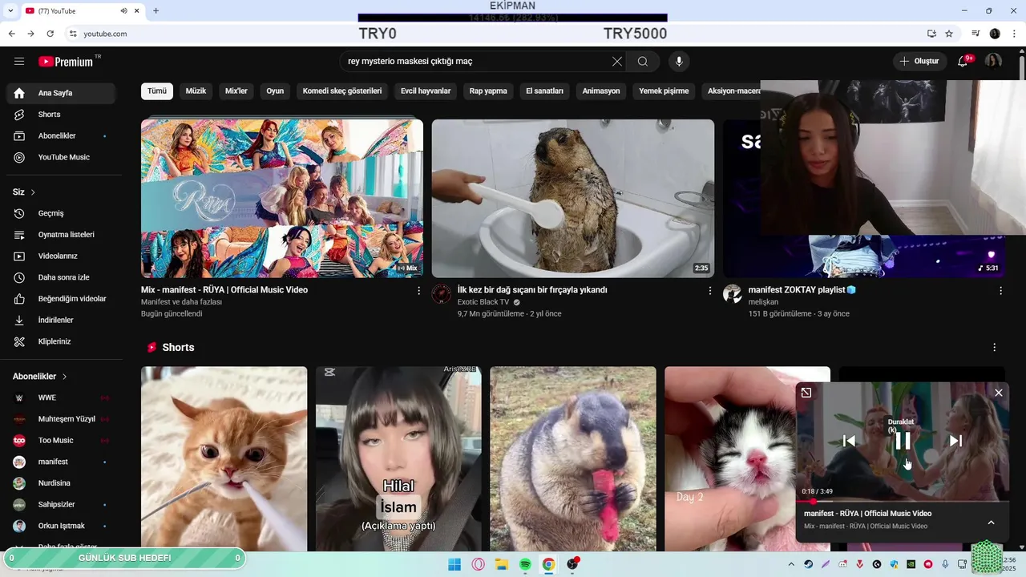The height and width of the screenshot is (577, 1026).
Task: Open the WWE channel subscription
Action: (x=61, y=397)
